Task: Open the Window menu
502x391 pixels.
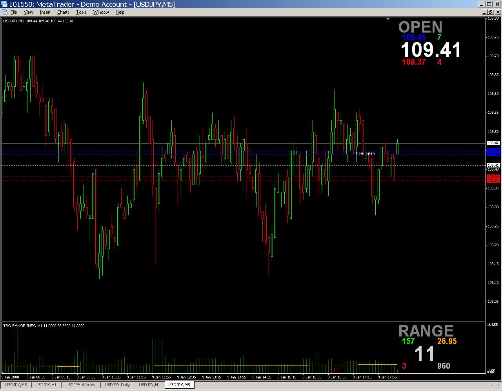Action: click(x=101, y=12)
